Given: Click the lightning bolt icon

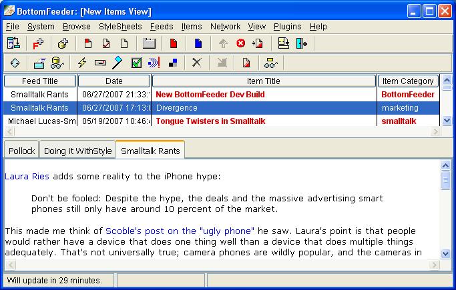Looking at the screenshot, I should [x=82, y=63].
